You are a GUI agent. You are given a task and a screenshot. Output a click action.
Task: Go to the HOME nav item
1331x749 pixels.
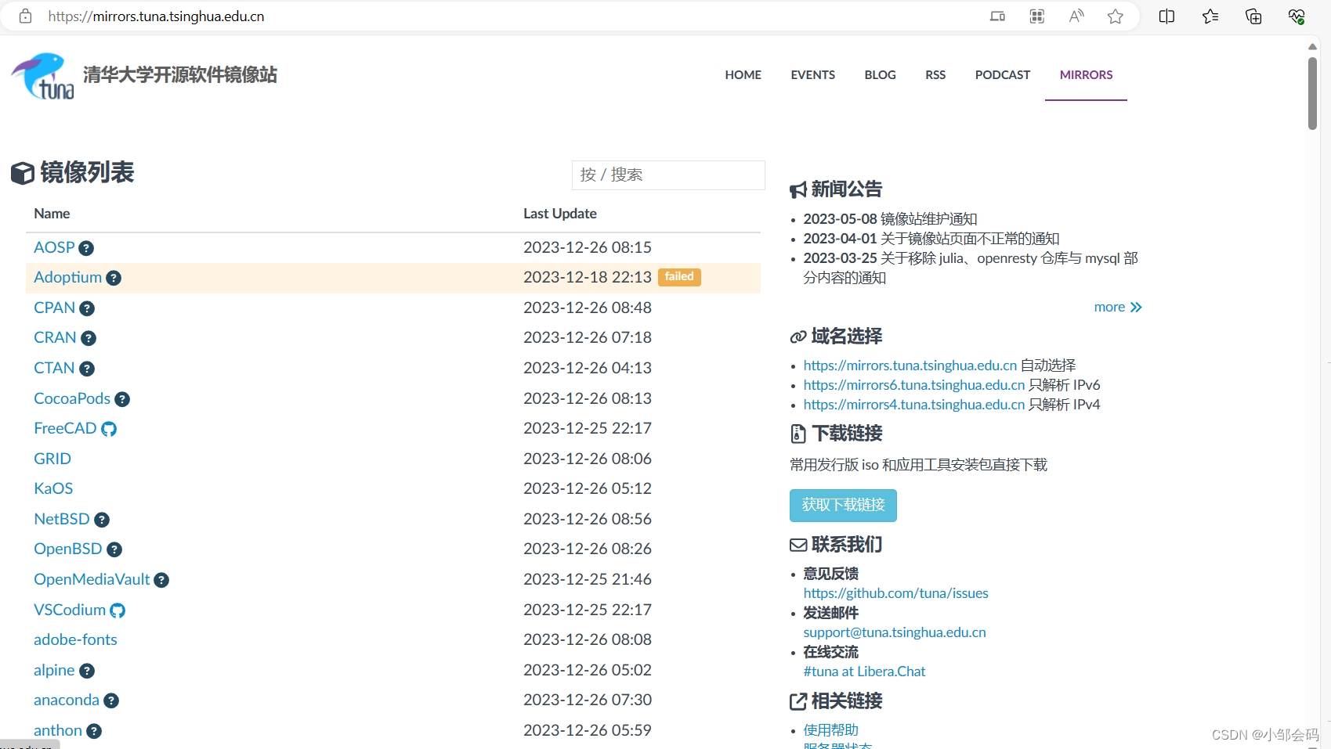click(743, 75)
